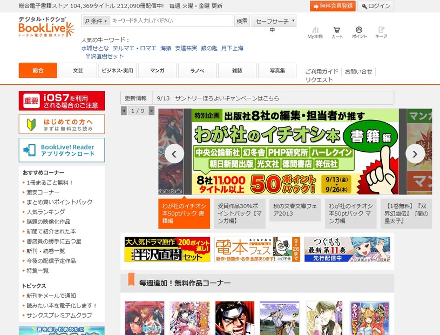Select the マンガ tab

coord(158,70)
